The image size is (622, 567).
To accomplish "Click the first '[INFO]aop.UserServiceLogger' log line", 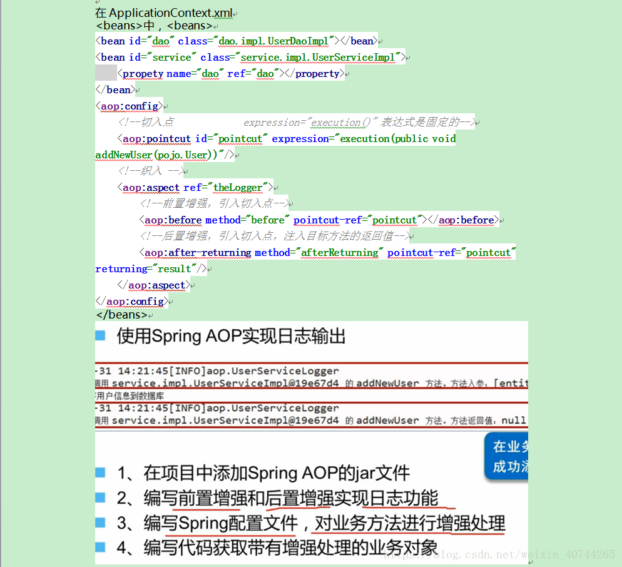I will (x=217, y=371).
